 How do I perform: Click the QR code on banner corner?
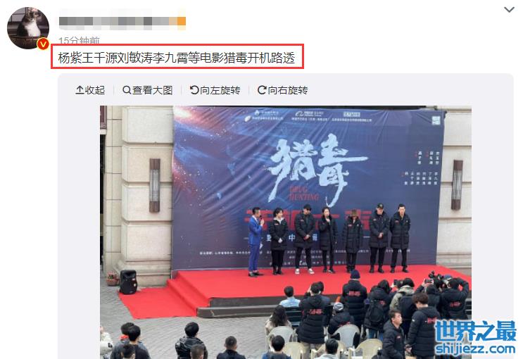[x=436, y=120]
